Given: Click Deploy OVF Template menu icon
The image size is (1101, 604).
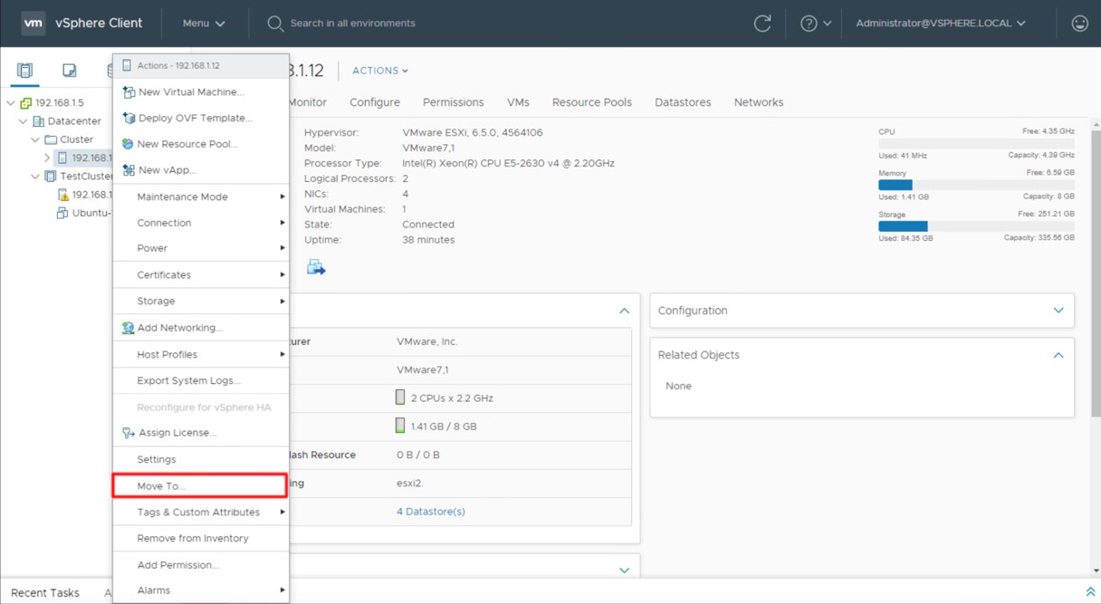Looking at the screenshot, I should point(129,119).
